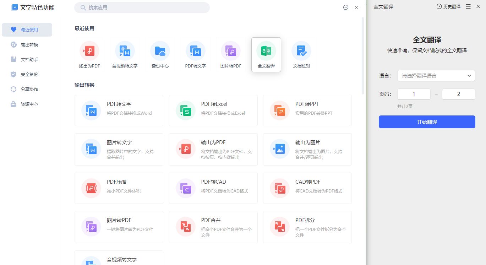This screenshot has height=265, width=486.
Task: Click PDF合并 card title text
Action: pyautogui.click(x=211, y=220)
